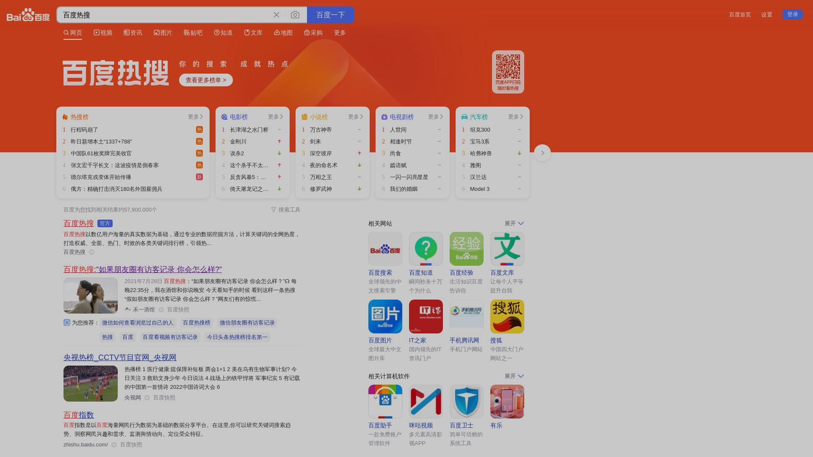Switch to the 知道 tab
This screenshot has height=457, width=813.
point(223,33)
